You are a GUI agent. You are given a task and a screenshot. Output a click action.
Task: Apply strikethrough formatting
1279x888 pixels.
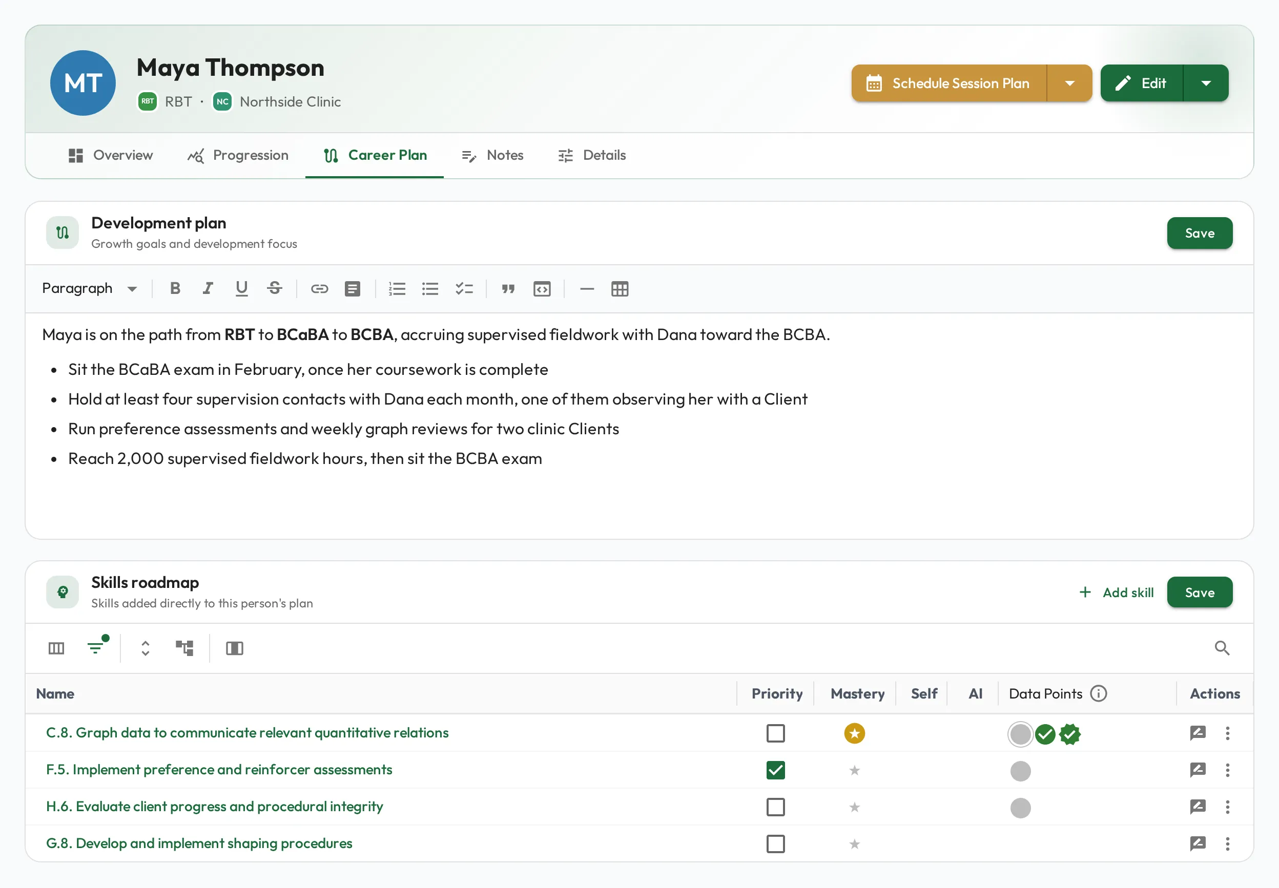click(274, 288)
